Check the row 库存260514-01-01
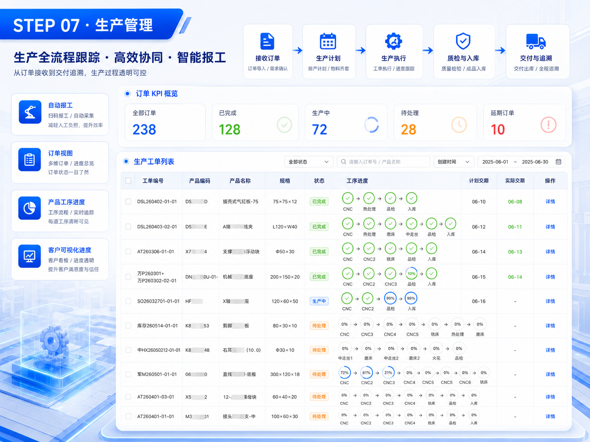The width and height of the screenshot is (590, 442). (x=128, y=326)
